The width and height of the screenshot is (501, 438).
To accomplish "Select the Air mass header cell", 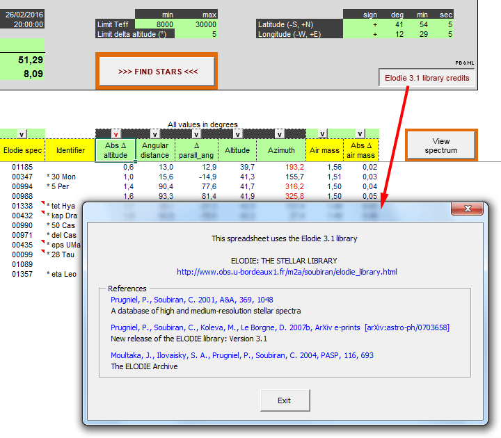I will tap(325, 150).
